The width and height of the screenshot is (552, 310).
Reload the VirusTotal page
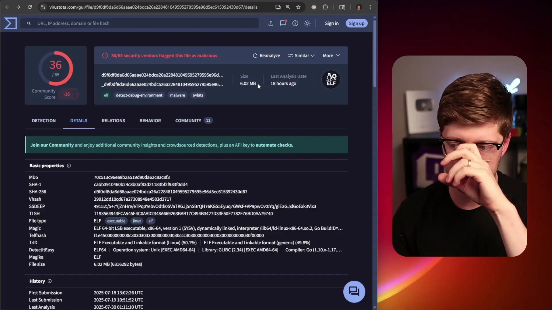point(30,7)
